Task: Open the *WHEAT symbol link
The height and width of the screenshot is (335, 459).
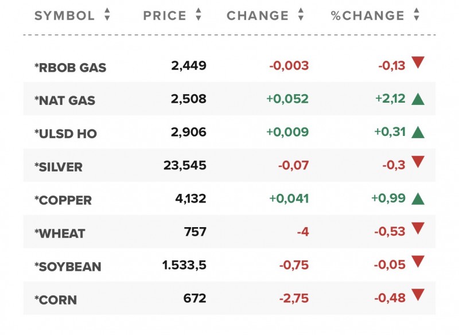Action: [60, 233]
